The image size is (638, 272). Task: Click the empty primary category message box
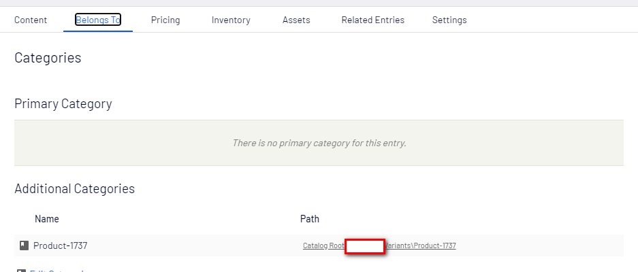click(x=319, y=143)
